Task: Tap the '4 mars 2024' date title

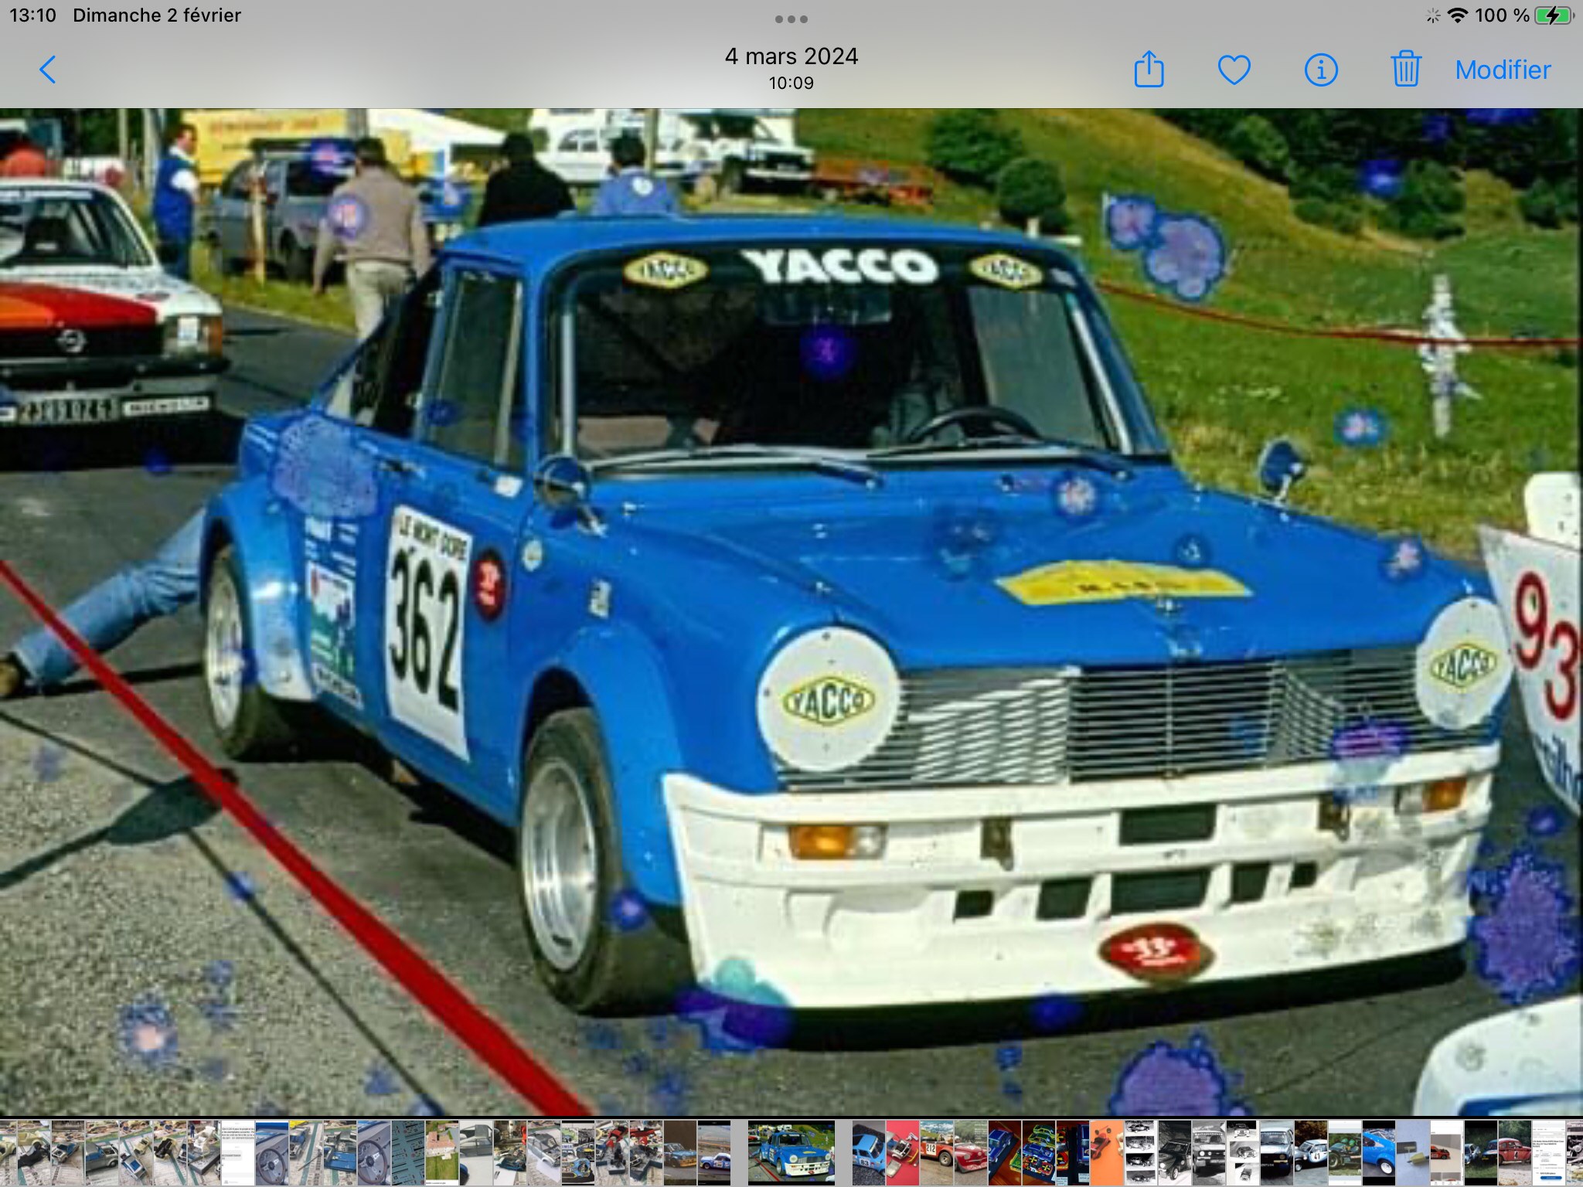Action: coord(791,56)
